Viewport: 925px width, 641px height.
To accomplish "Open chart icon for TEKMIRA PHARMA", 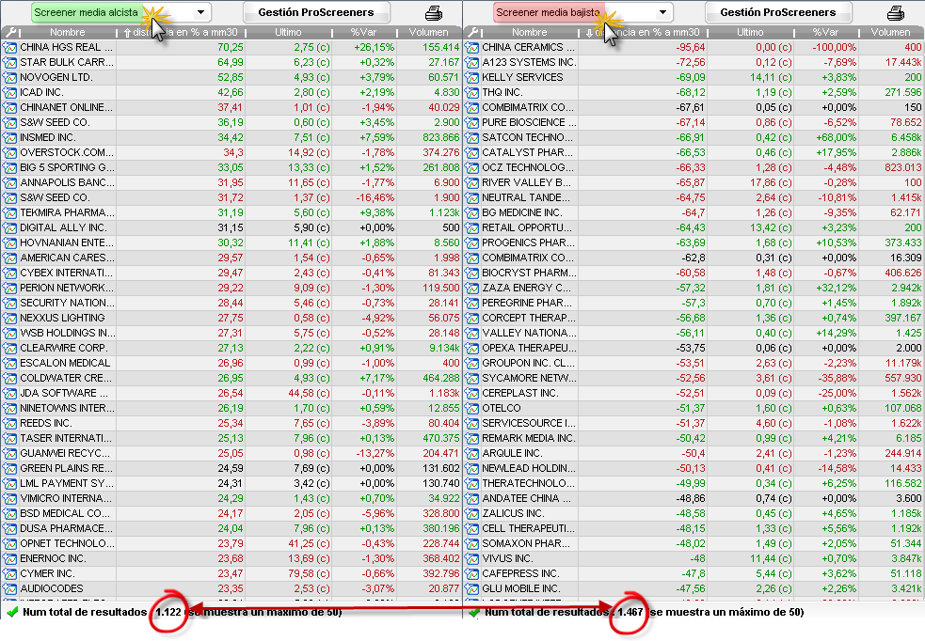I will coord(9,212).
